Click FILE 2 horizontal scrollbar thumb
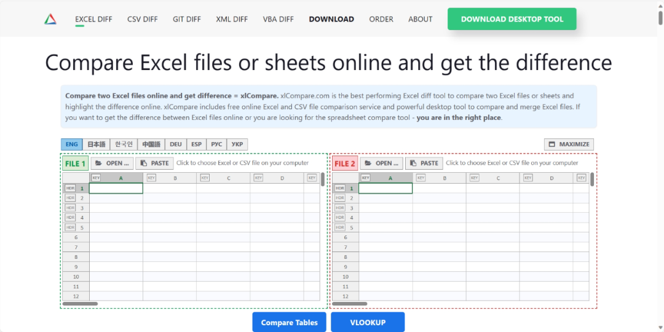The height and width of the screenshot is (332, 664). click(349, 304)
